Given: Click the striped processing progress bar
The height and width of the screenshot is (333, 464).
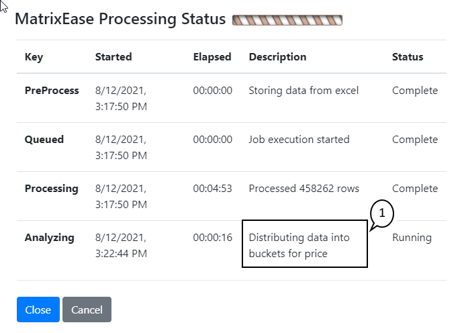Looking at the screenshot, I should pos(287,20).
